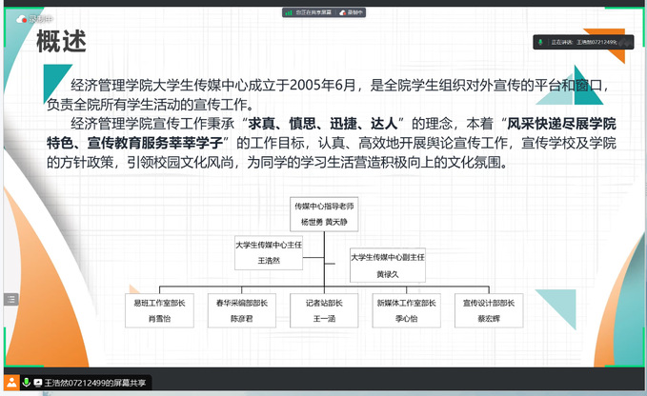Click the green microphone icon in bottom bar
The height and width of the screenshot is (396, 647).
[x=26, y=382]
